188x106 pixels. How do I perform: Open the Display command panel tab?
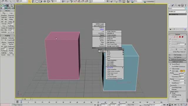pyautogui.click(x=182, y=5)
